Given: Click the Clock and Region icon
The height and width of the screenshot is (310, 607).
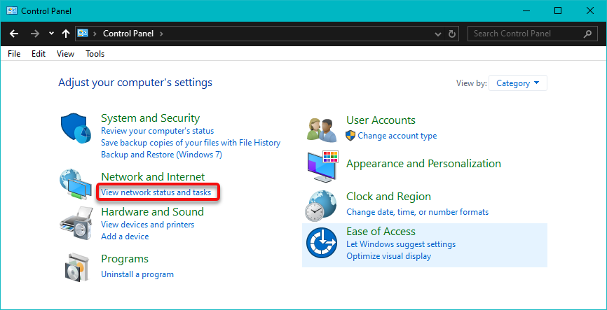Looking at the screenshot, I should tap(322, 204).
